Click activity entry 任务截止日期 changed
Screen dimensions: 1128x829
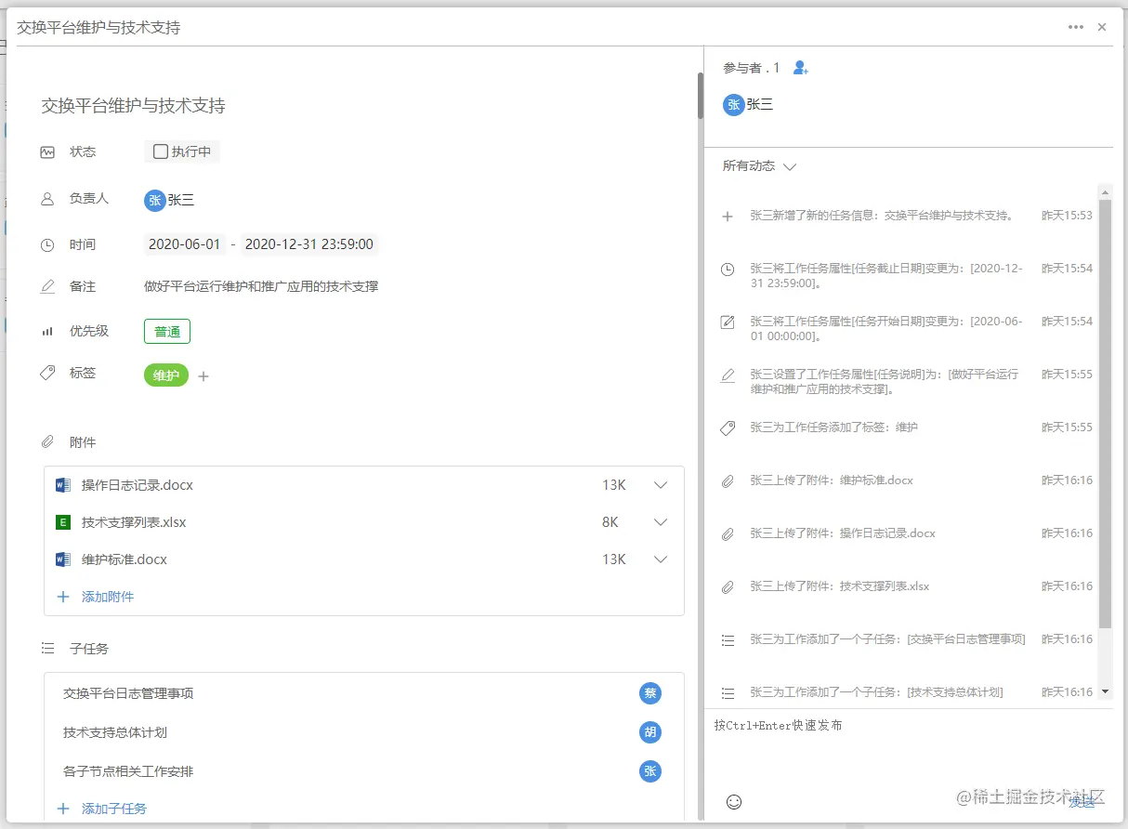pos(887,276)
